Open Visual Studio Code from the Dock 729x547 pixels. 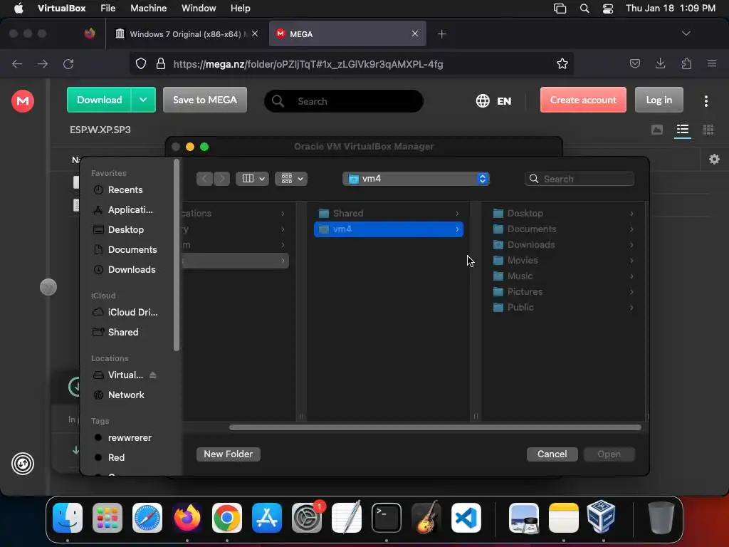[466, 518]
